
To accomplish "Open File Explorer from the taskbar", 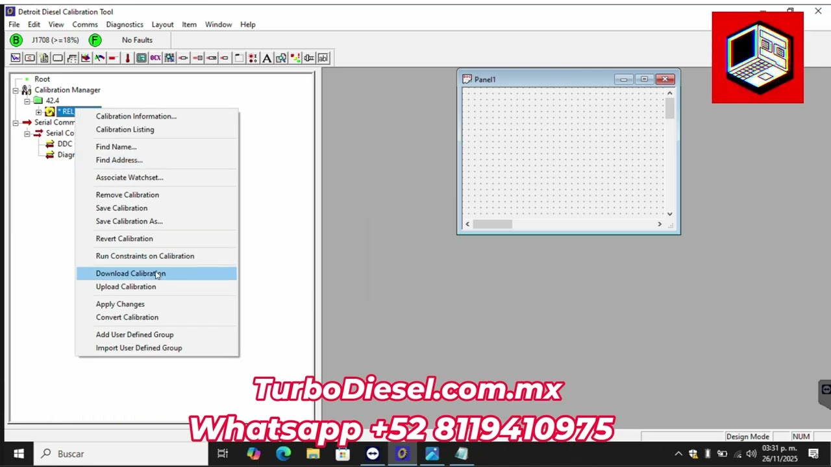I will pos(313,454).
